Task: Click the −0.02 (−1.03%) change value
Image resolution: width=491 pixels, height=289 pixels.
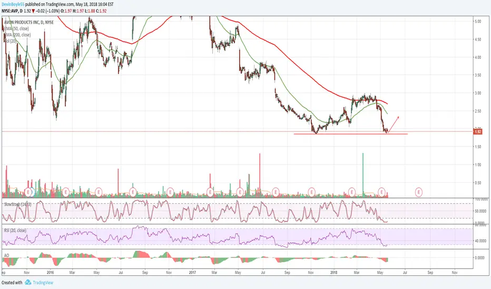Action: click(47, 11)
